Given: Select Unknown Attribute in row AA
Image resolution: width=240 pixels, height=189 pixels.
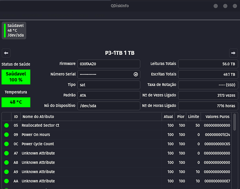Looking at the screenshot, I should (38, 181).
